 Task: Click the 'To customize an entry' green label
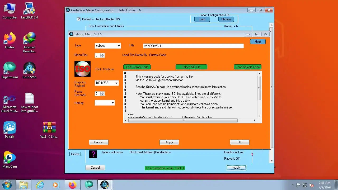tap(165, 168)
